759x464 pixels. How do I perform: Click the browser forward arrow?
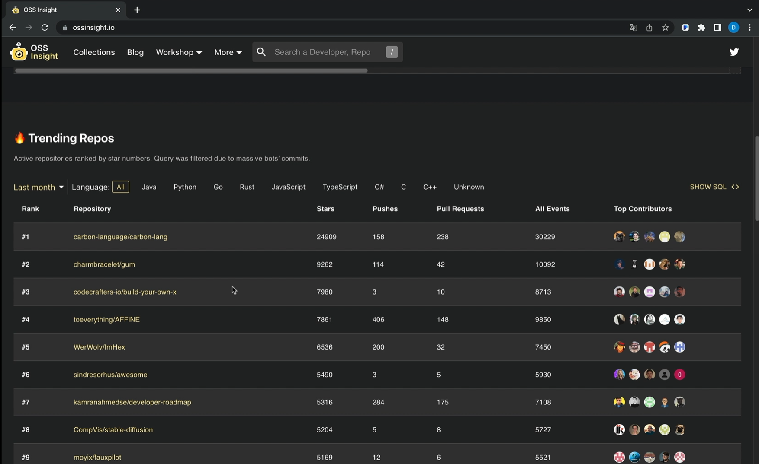point(29,27)
